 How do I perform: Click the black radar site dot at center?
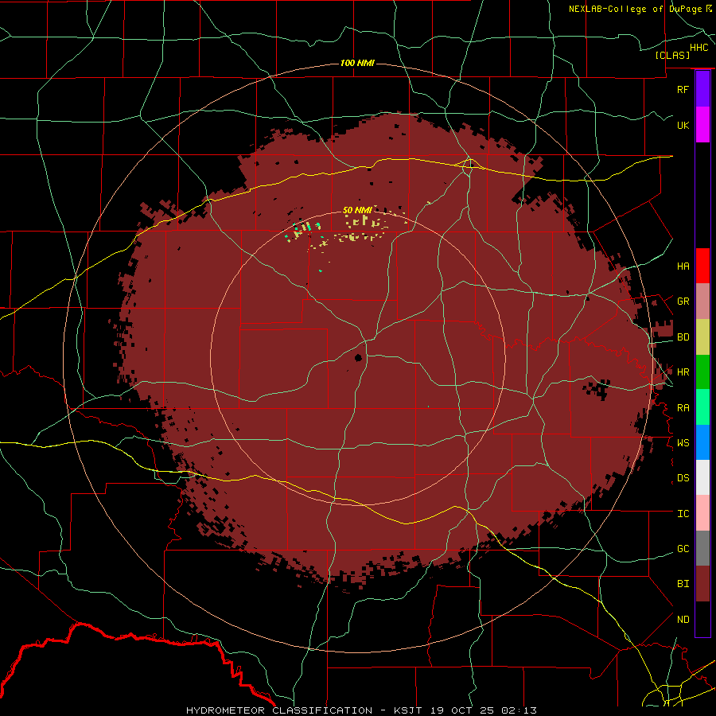point(359,357)
